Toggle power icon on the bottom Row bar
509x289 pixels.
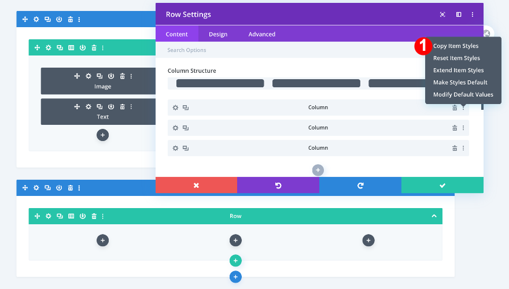(x=83, y=216)
